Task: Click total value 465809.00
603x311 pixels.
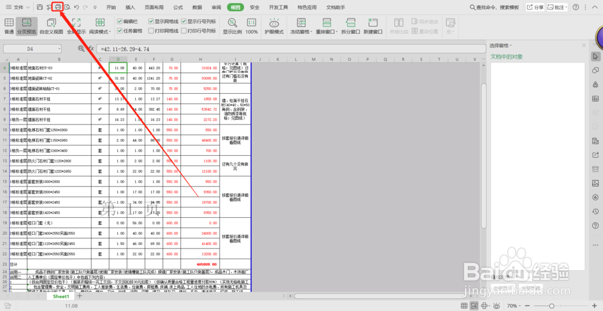Action: (206, 264)
